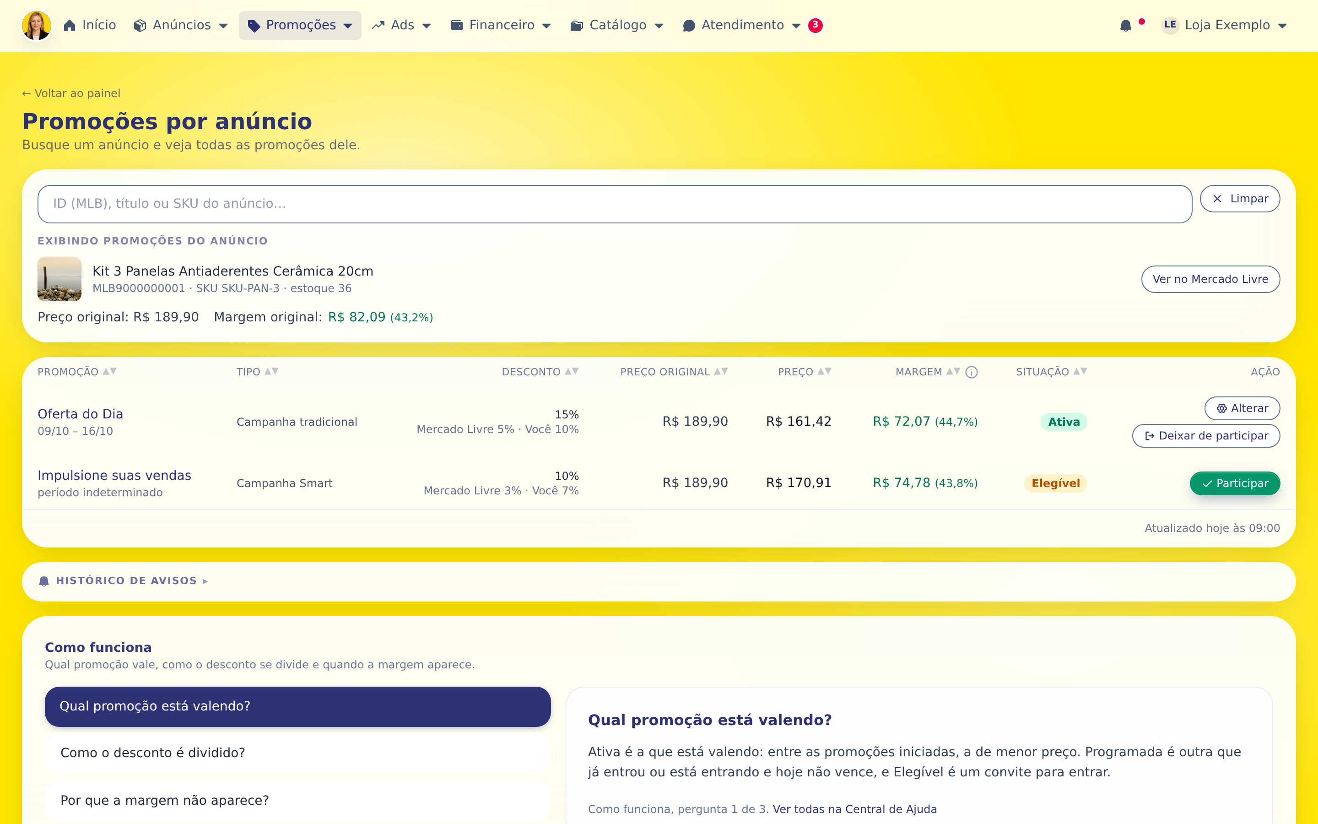1318x824 pixels.
Task: Click the Limpar button
Action: [x=1240, y=199]
